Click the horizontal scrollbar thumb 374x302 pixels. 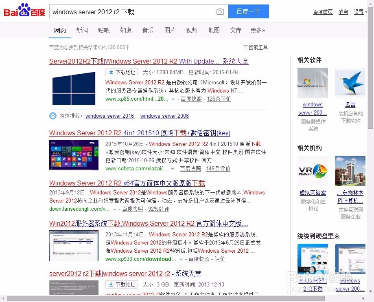coord(166,299)
